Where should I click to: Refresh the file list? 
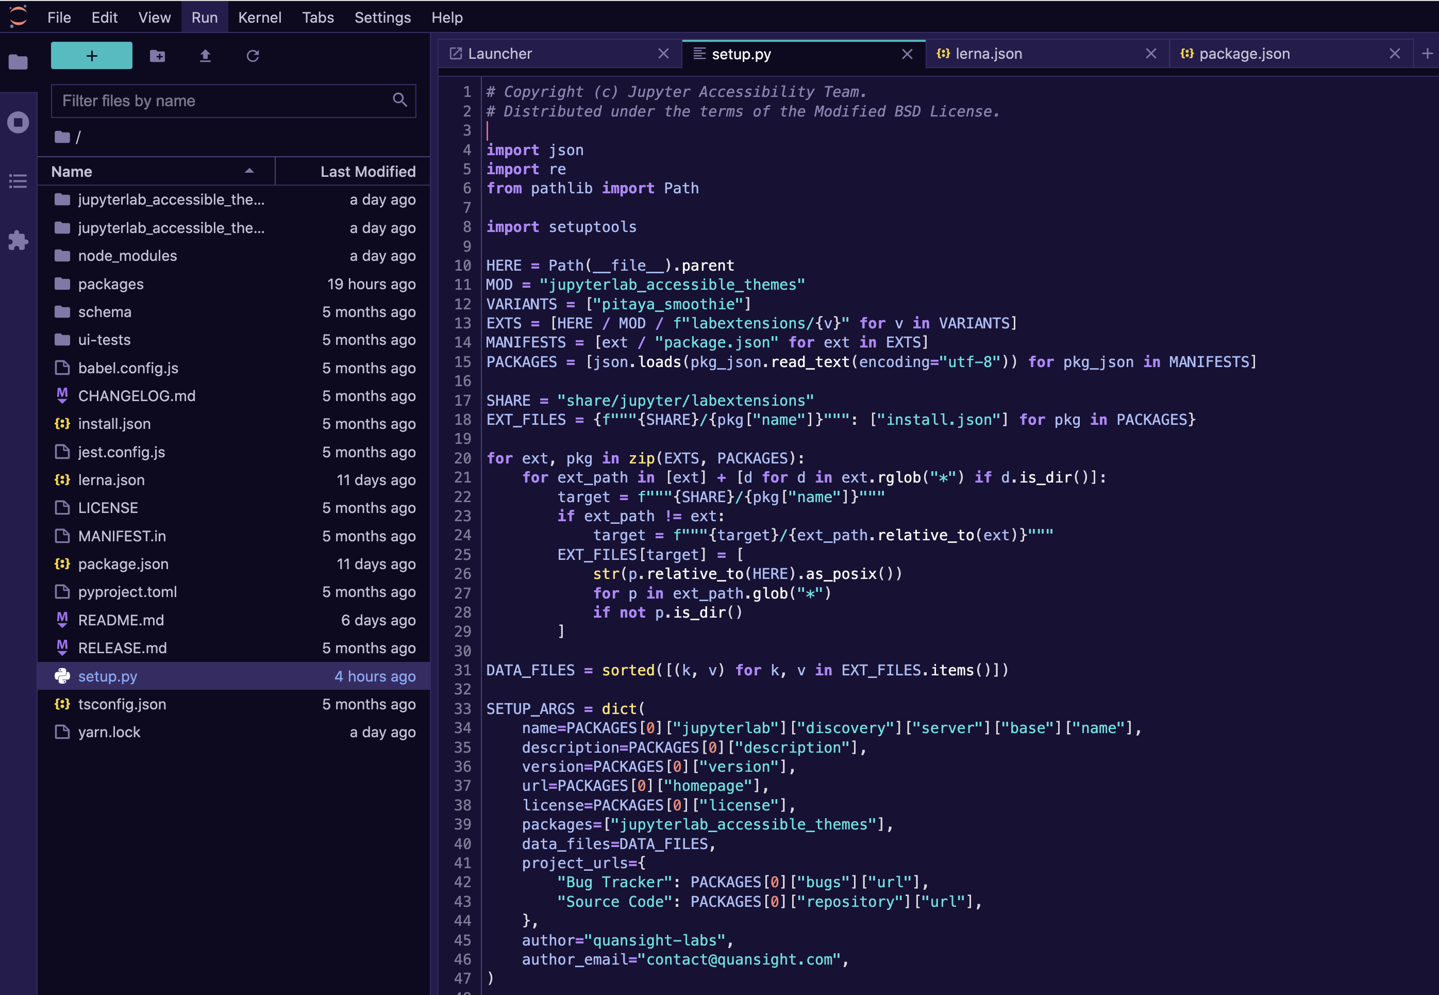click(253, 56)
